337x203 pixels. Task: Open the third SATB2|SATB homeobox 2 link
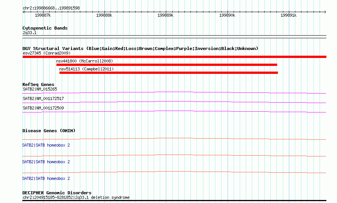[46, 178]
